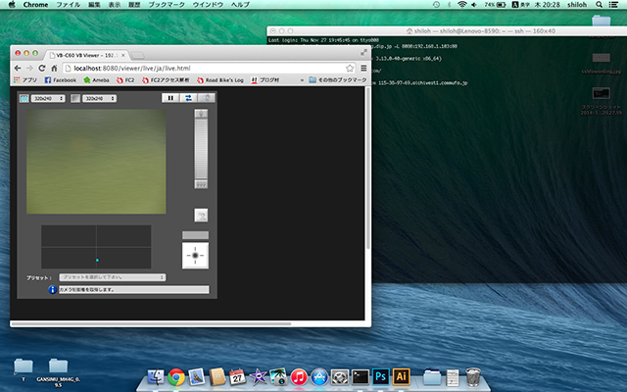The width and height of the screenshot is (627, 392).
Task: Click inside the pan/tilt panorama grid
Action: [x=96, y=247]
